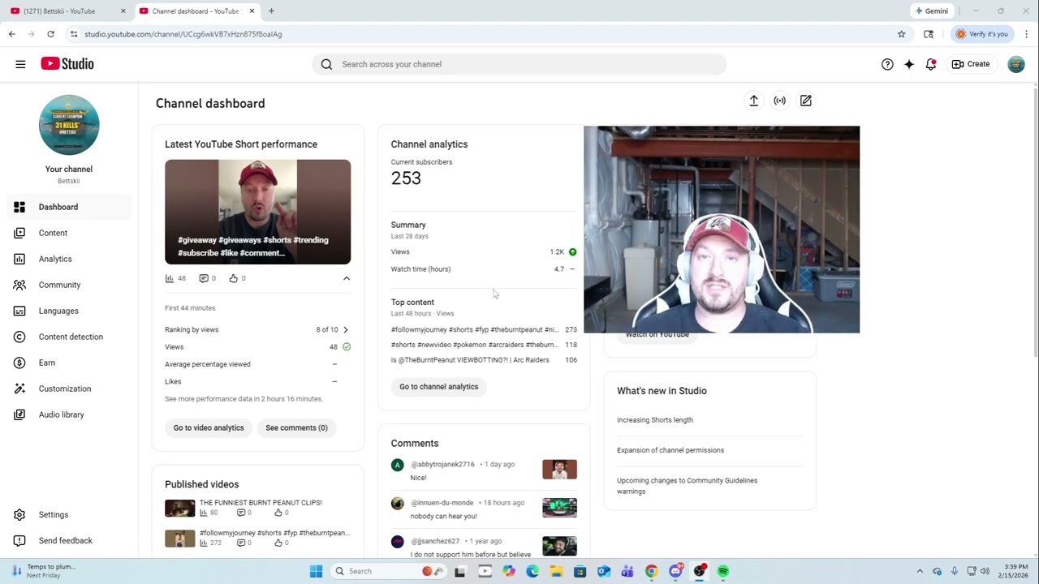Screen dimensions: 1039x584
Task: Open a new browser tab
Action: point(271,11)
